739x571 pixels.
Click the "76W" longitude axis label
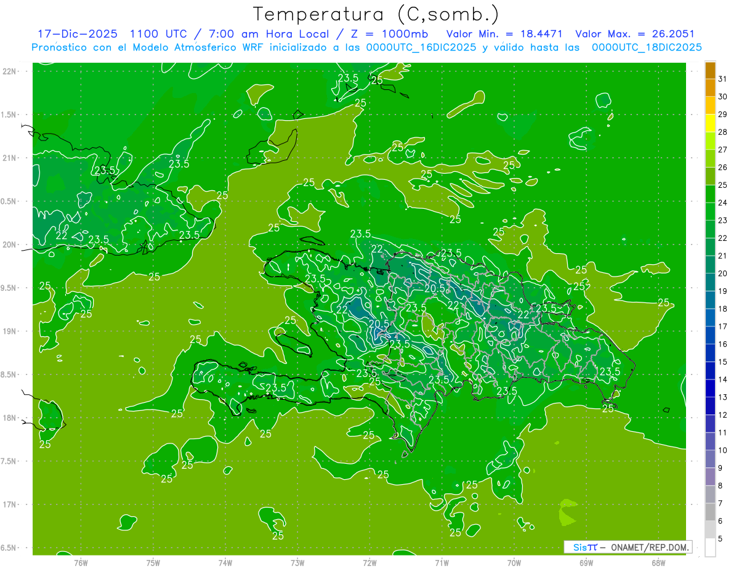[x=81, y=564]
